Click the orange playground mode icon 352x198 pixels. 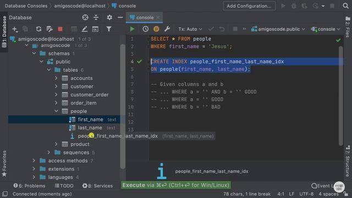[x=156, y=29]
